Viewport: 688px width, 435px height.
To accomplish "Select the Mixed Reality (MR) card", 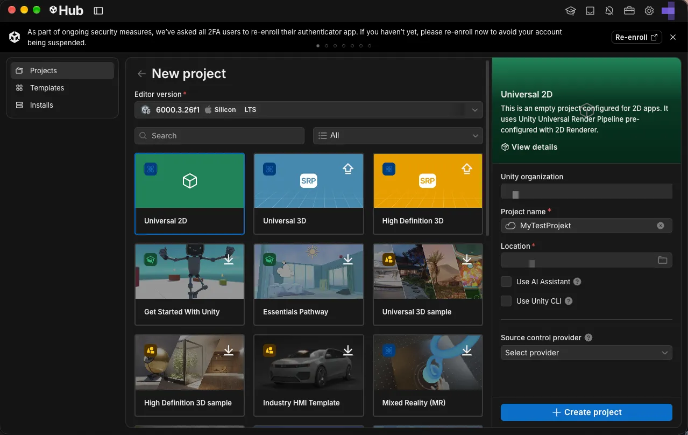I will (428, 376).
